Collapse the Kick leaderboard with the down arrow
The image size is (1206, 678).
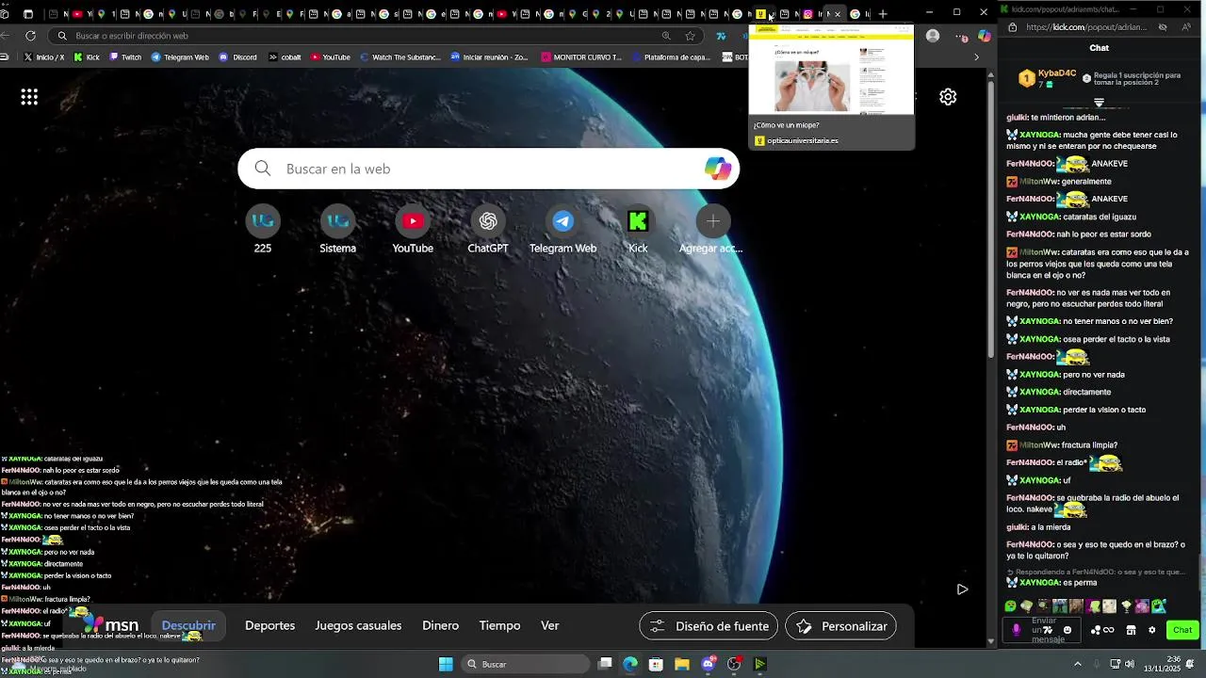tap(1099, 103)
